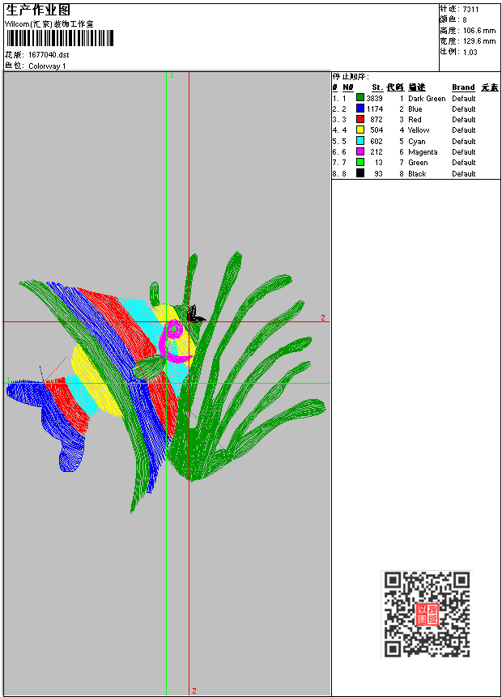Click the stitch count 602
The width and height of the screenshot is (502, 697).
pyautogui.click(x=376, y=142)
